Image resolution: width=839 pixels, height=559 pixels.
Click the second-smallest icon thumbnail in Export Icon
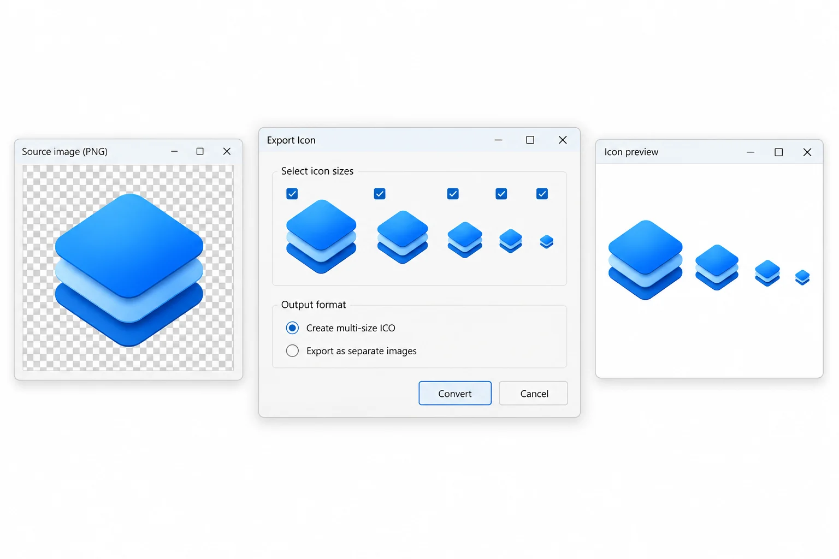[x=511, y=241]
